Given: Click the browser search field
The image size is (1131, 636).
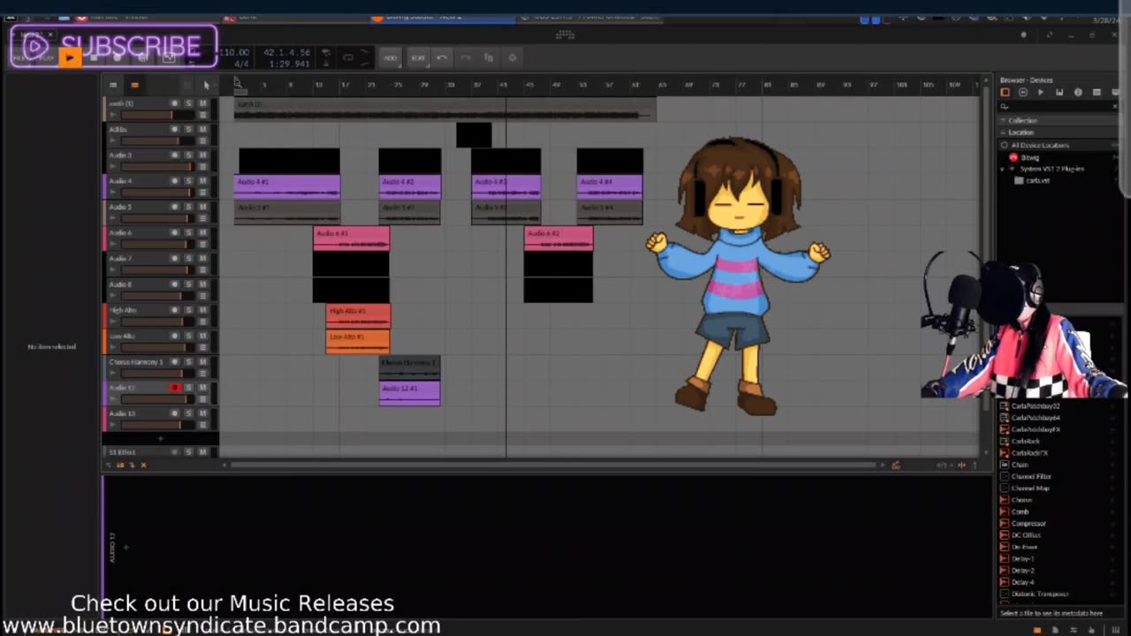Looking at the screenshot, I should [1059, 107].
